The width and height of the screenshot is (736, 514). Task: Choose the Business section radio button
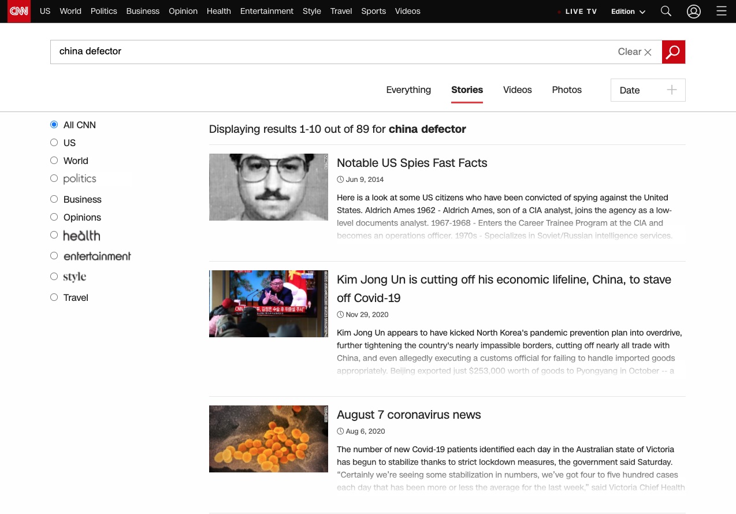pyautogui.click(x=54, y=199)
